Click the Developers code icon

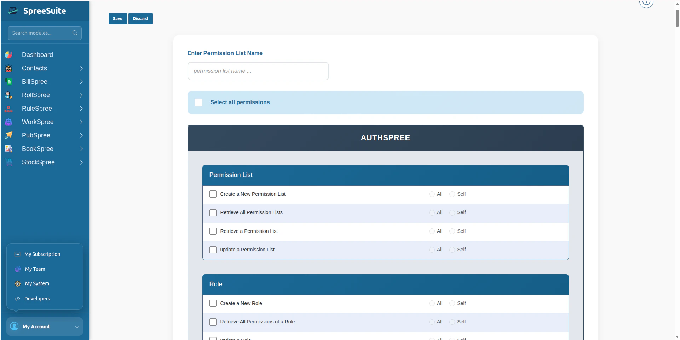pyautogui.click(x=17, y=299)
